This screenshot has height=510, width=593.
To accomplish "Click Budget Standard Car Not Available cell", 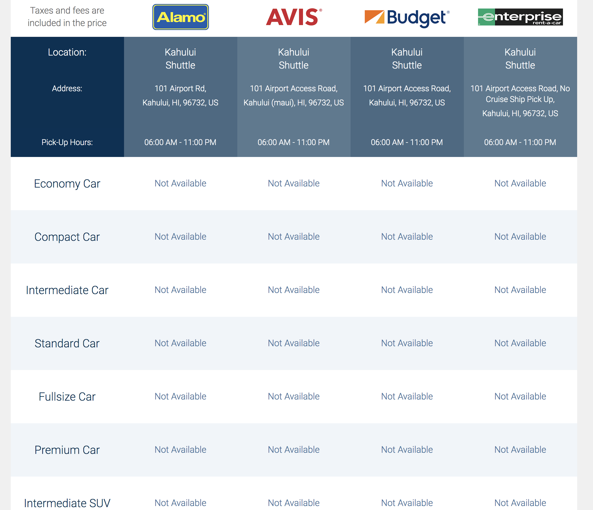I will [407, 343].
